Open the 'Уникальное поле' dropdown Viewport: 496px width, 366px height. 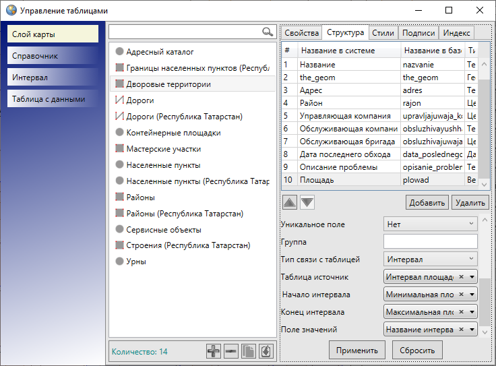(431, 224)
